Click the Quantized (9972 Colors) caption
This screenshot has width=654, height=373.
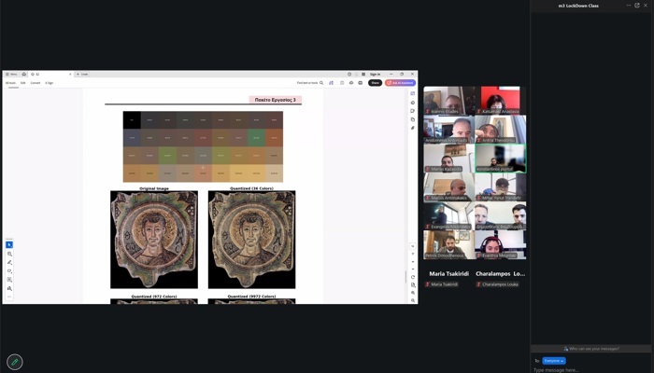click(x=251, y=297)
